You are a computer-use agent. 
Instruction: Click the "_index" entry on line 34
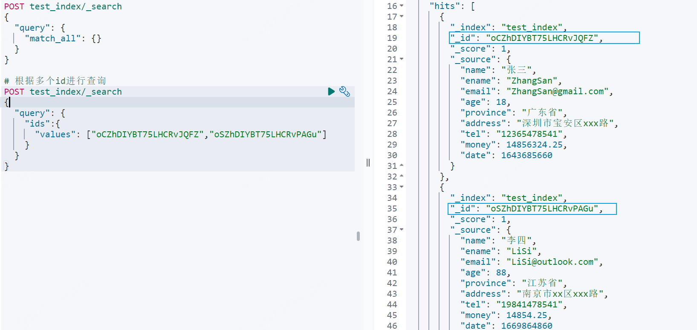[509, 198]
